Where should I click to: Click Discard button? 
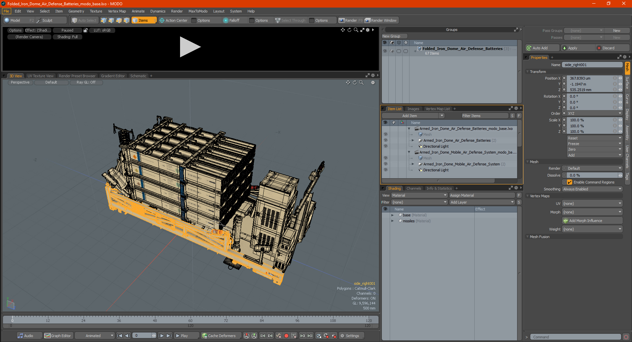click(x=613, y=48)
